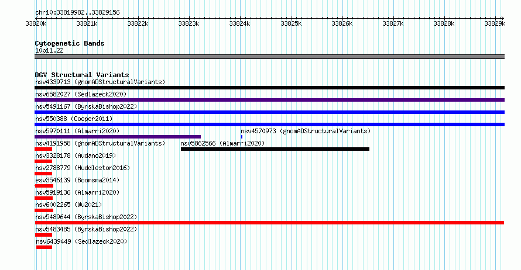Screen dimensions: 521x270
Task: Select the gray 10p11.22 cytoband bar
Action: pos(269,57)
